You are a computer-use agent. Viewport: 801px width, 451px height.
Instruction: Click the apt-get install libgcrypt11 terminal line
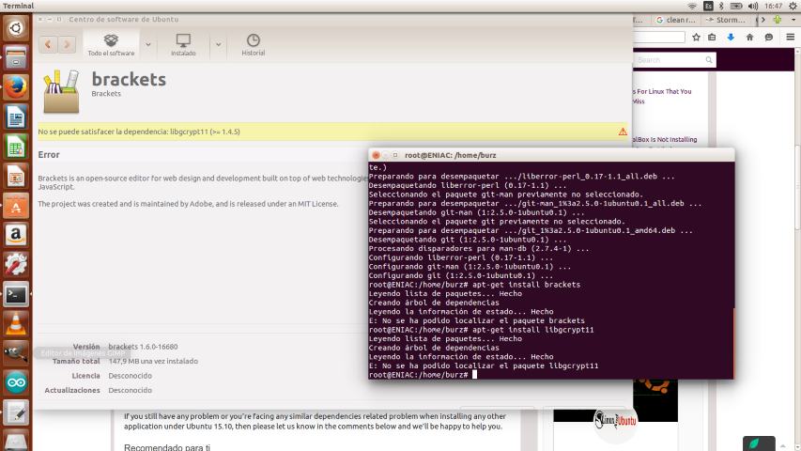point(481,330)
